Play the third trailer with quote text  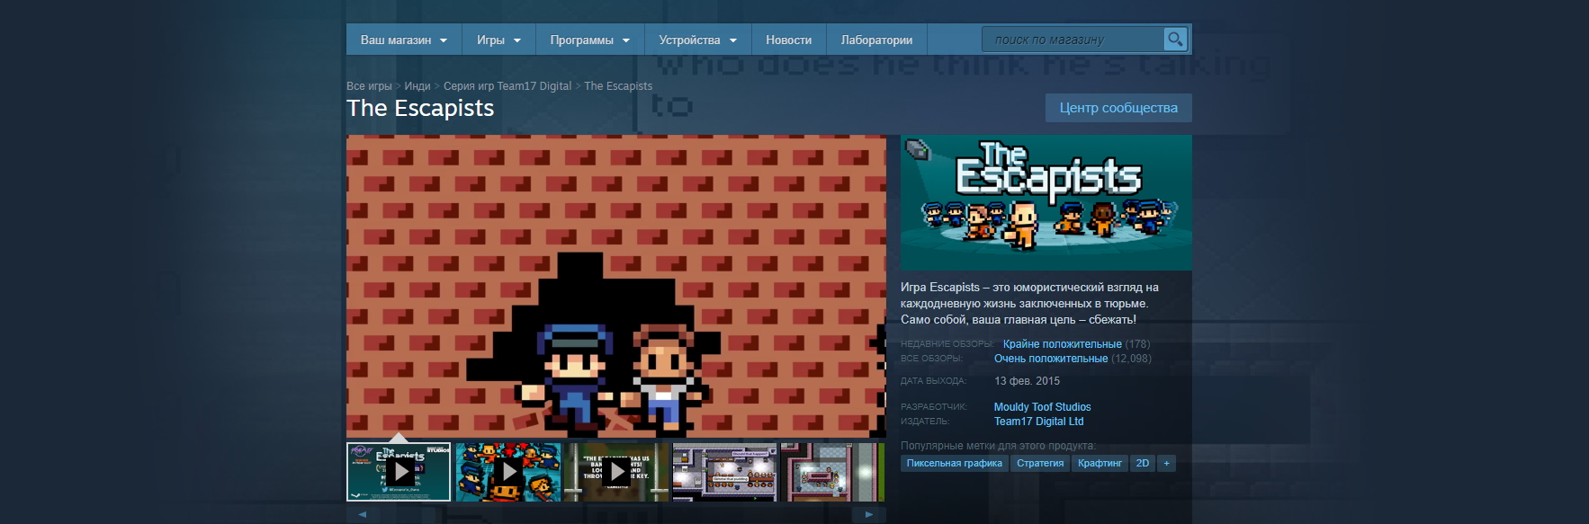tap(616, 471)
